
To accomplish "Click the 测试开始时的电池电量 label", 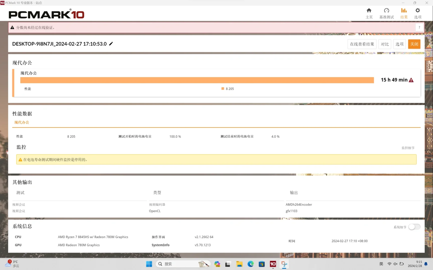I will [135, 136].
